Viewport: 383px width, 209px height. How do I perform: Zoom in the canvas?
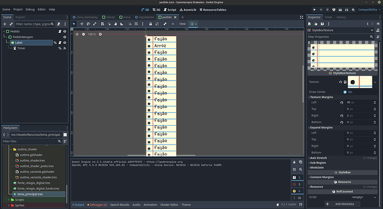(x=100, y=34)
